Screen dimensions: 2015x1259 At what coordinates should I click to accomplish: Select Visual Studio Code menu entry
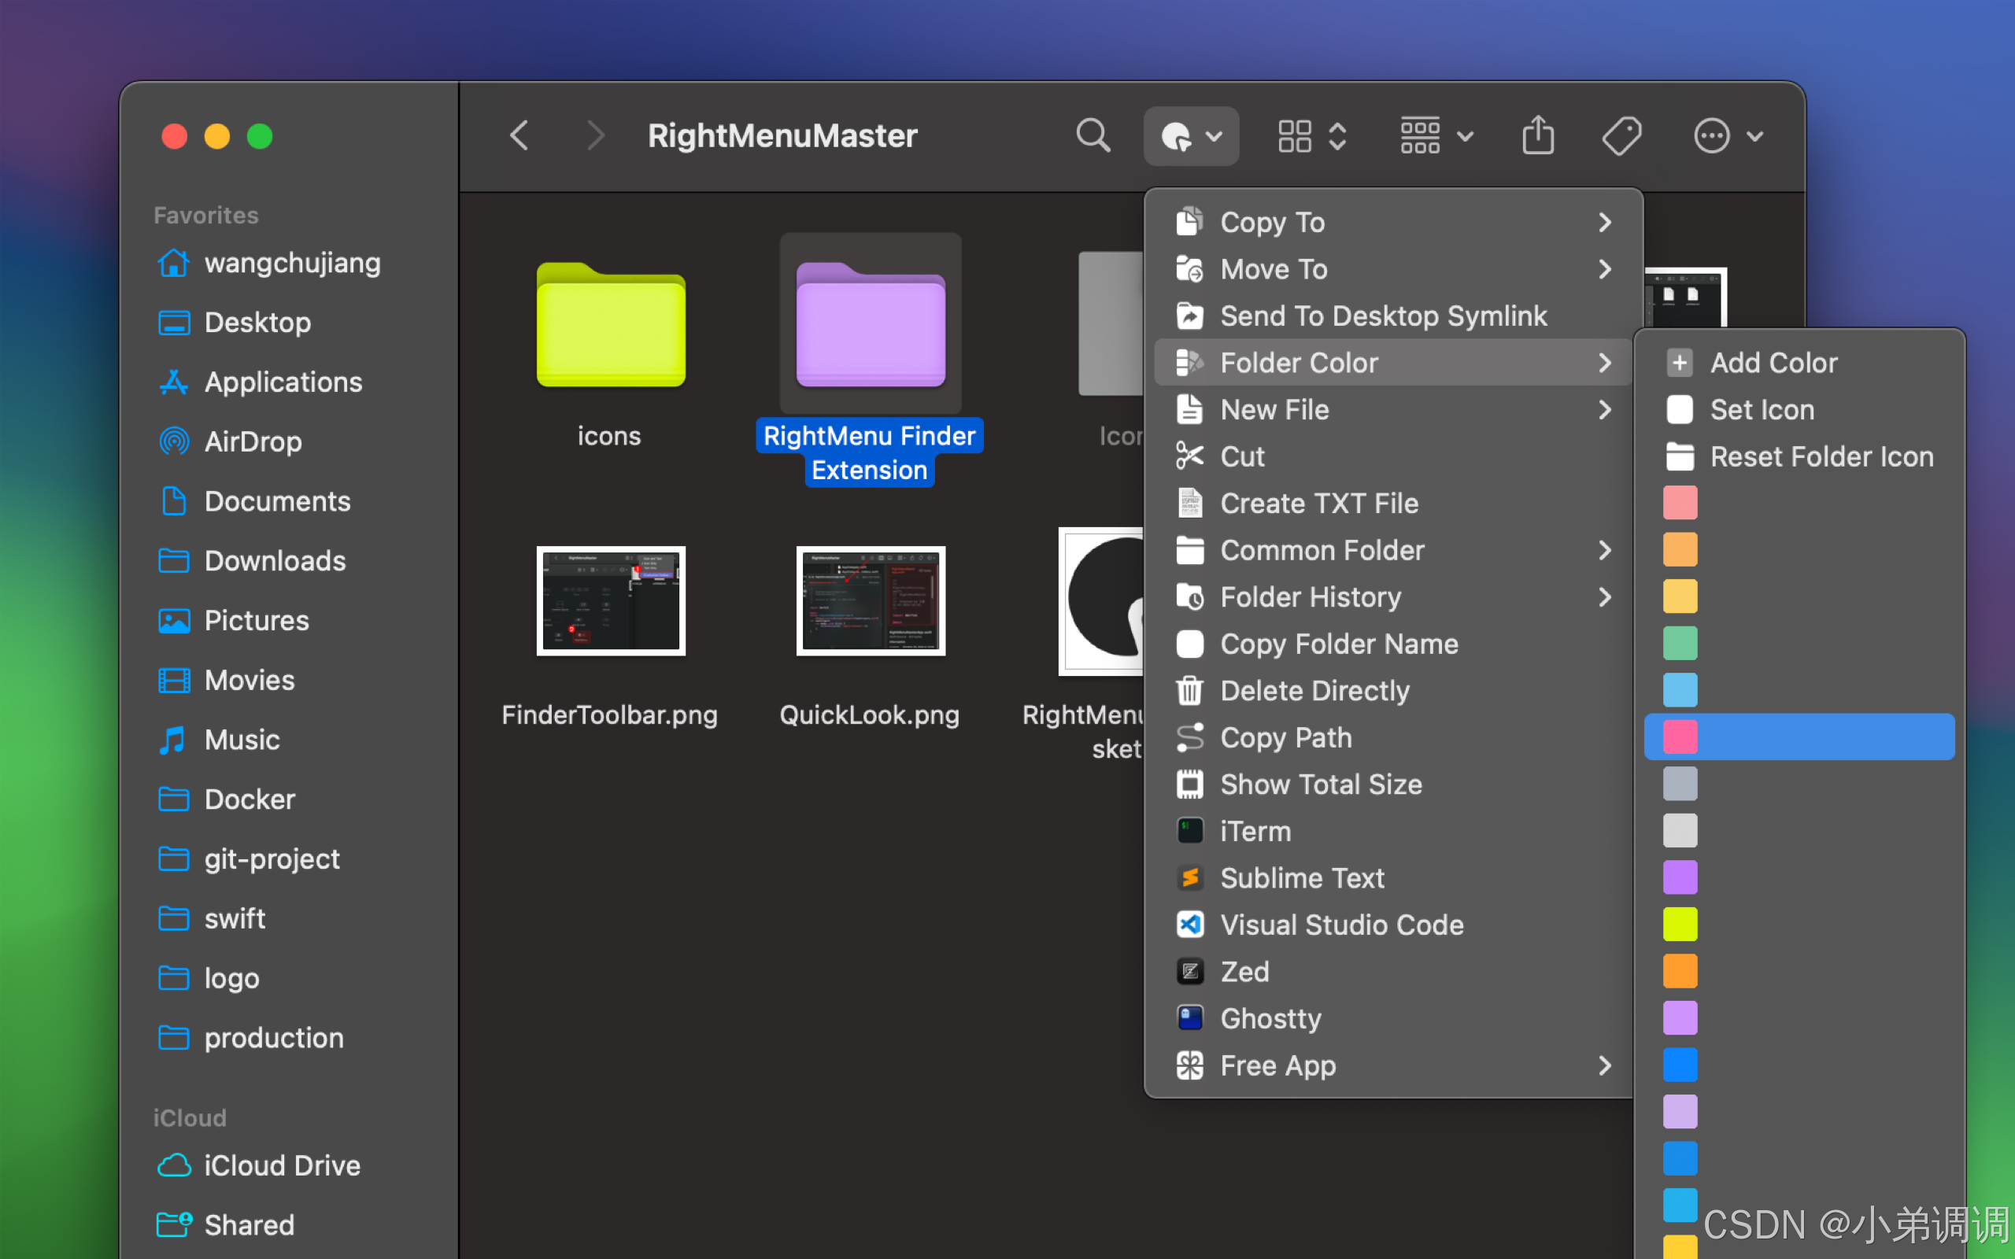1340,925
